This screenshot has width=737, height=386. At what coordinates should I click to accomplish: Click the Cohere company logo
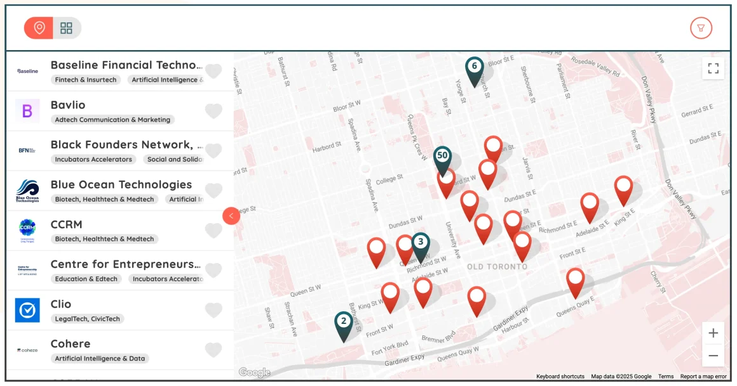27,351
